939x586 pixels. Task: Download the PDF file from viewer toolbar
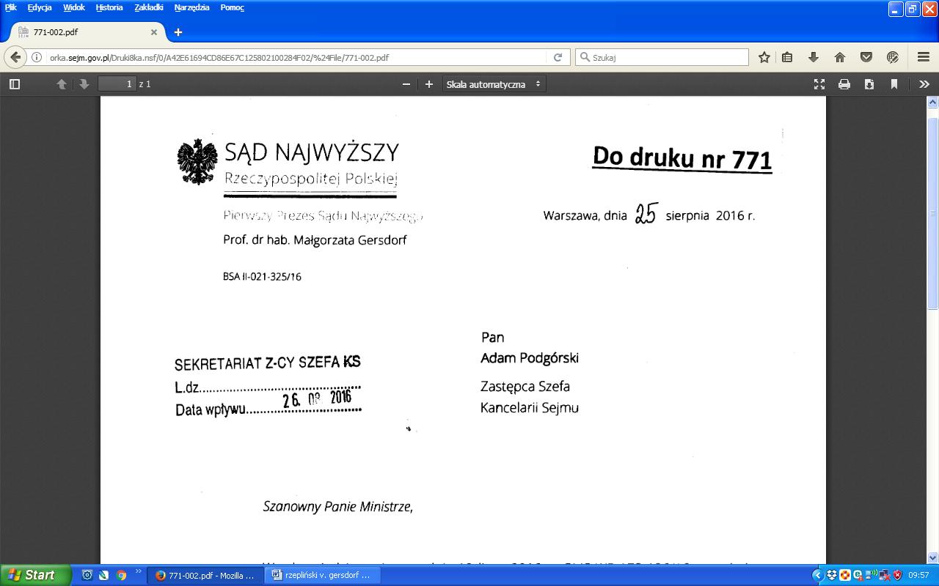[869, 84]
